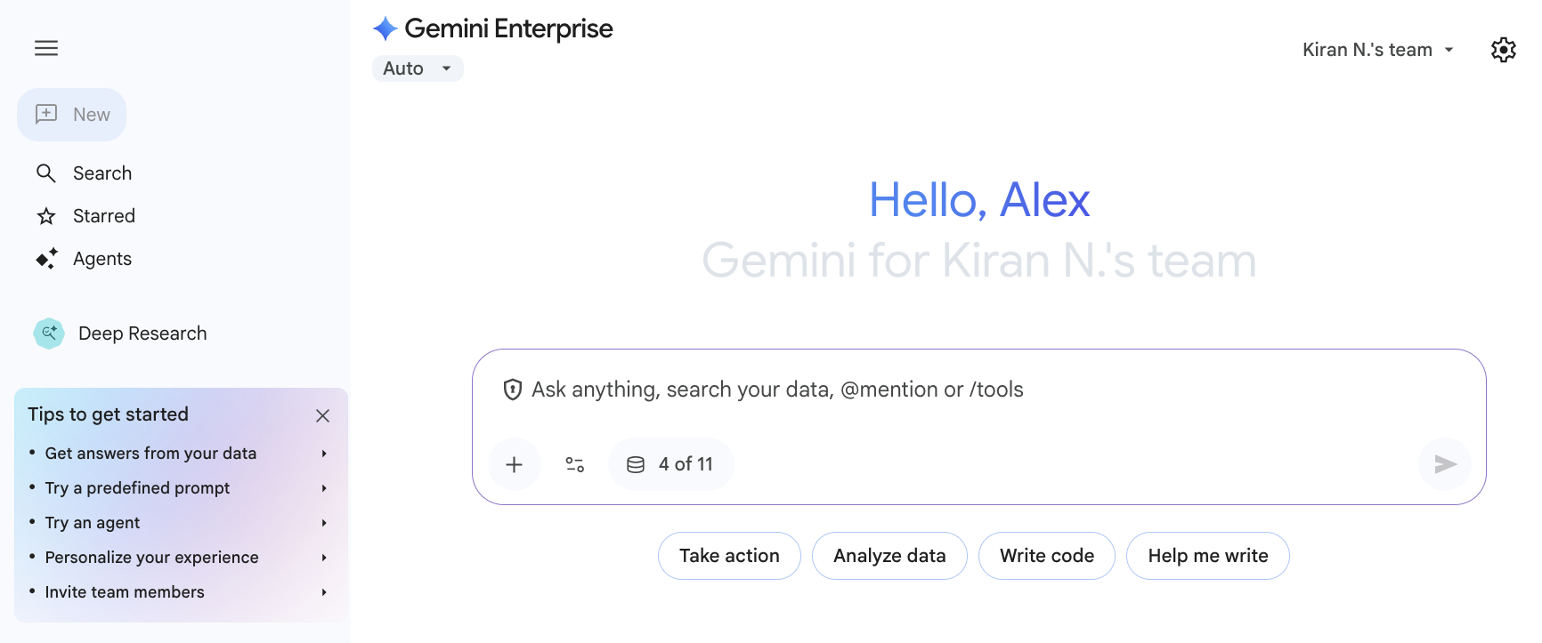Screen dimensions: 1542x643
Task: Open the data sources '4 of 11' selector
Action: tap(670, 463)
